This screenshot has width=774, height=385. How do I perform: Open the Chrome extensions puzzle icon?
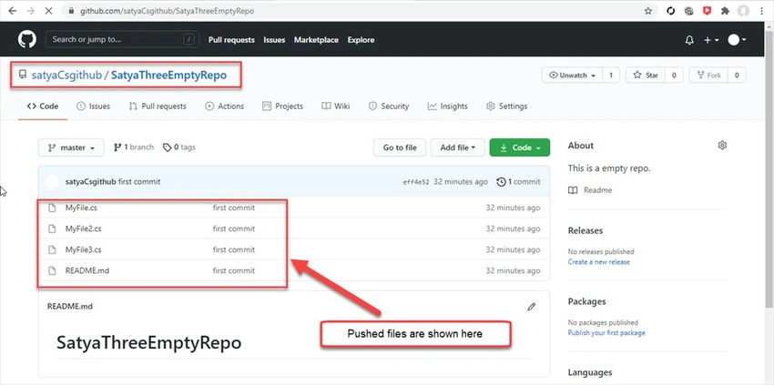point(725,11)
